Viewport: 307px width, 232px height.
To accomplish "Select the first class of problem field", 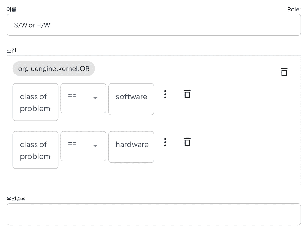I will click(35, 102).
